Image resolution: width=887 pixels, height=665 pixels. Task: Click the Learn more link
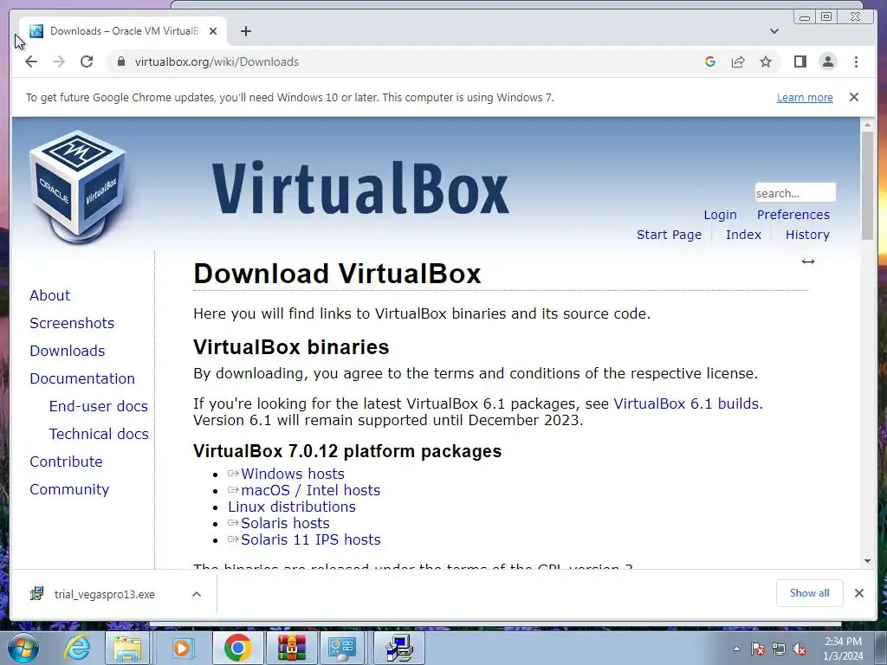click(x=805, y=97)
